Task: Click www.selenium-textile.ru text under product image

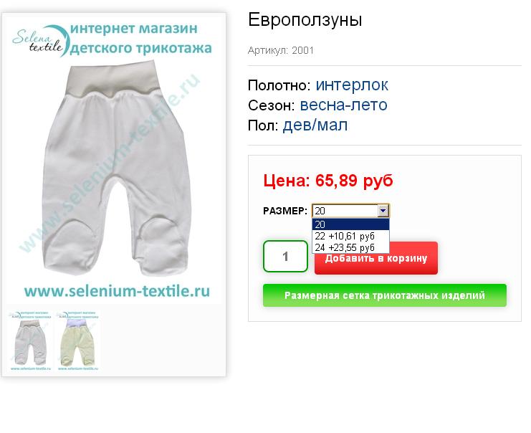Action: pos(118,291)
